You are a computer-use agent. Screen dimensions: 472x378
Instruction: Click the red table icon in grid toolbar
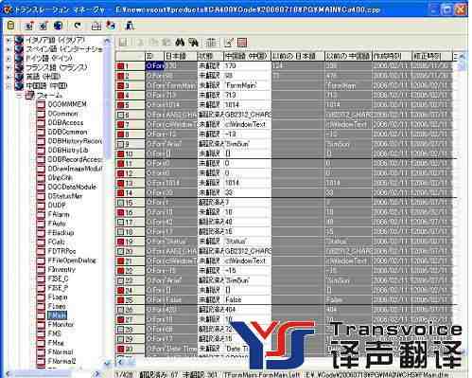pyautogui.click(x=242, y=43)
